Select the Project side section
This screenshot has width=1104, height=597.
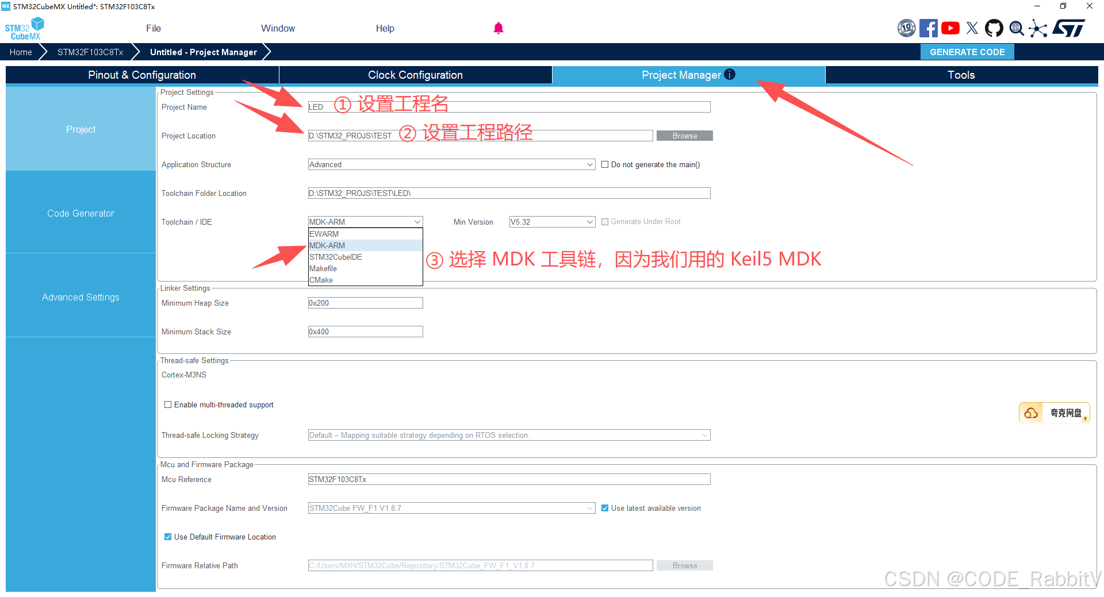point(80,129)
